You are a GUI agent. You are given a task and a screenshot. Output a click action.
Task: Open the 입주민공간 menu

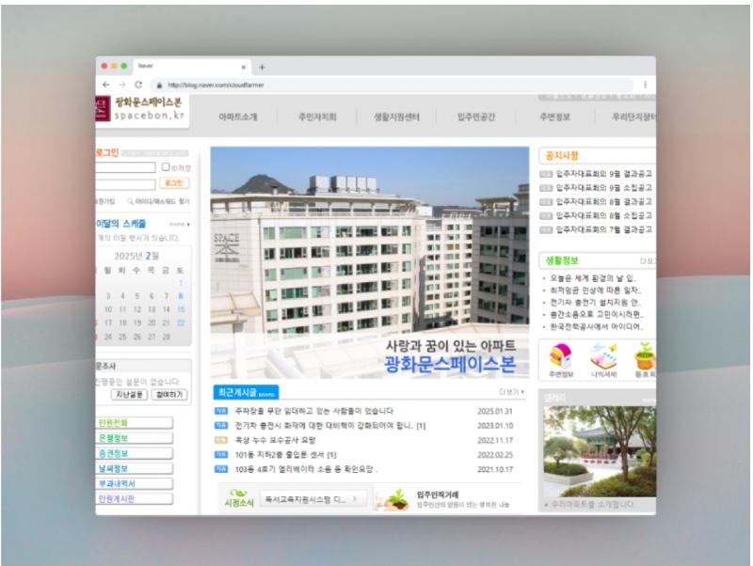(476, 117)
